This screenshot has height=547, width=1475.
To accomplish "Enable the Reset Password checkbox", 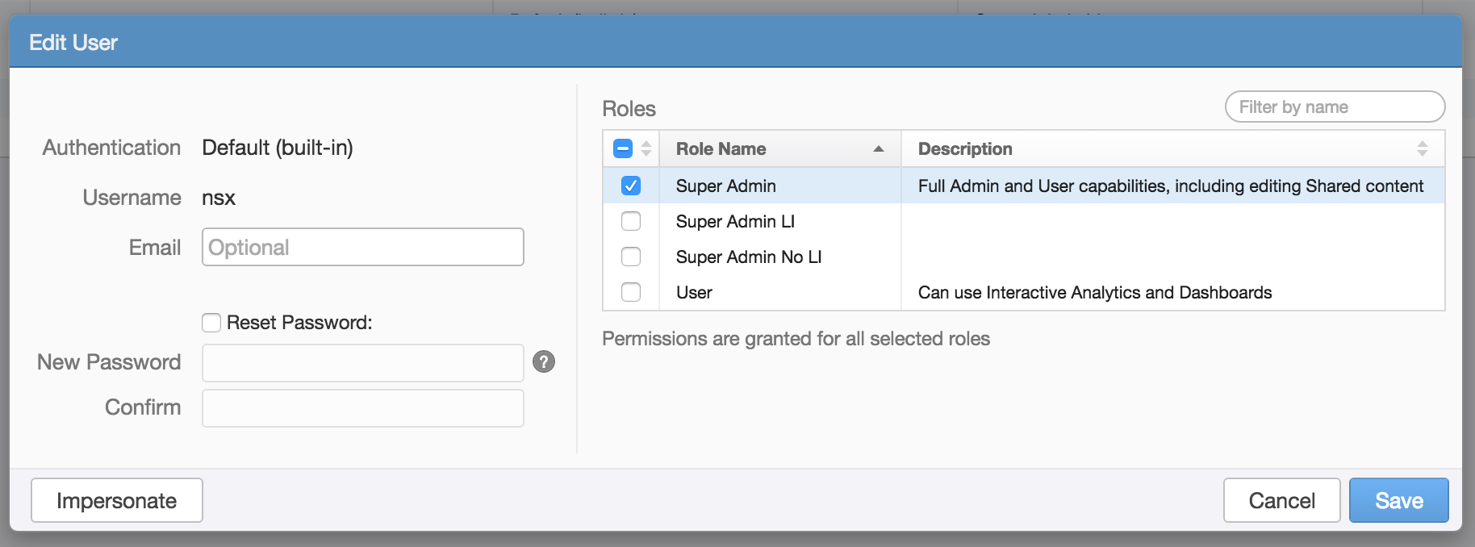I will [x=211, y=323].
